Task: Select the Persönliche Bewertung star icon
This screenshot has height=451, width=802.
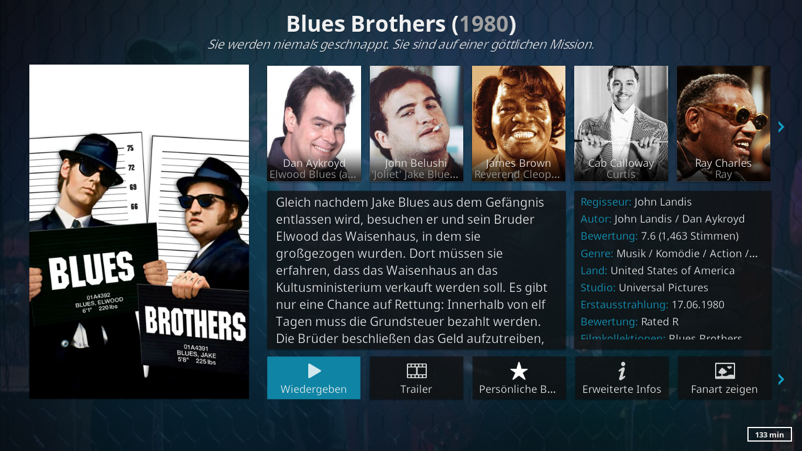Action: coord(519,371)
